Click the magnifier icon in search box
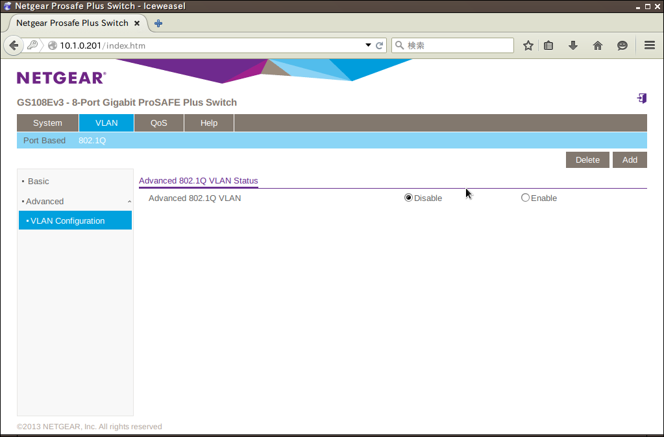Image resolution: width=664 pixels, height=437 pixels. point(399,45)
